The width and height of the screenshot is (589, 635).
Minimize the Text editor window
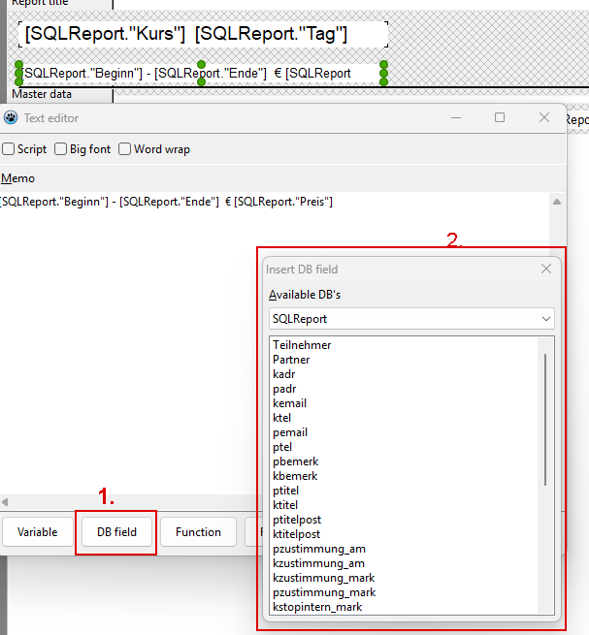456,117
